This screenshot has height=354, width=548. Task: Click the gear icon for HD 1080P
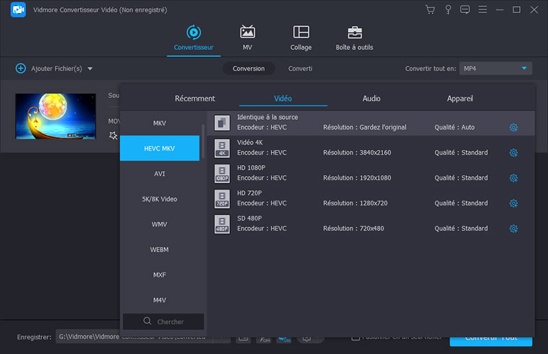[513, 178]
